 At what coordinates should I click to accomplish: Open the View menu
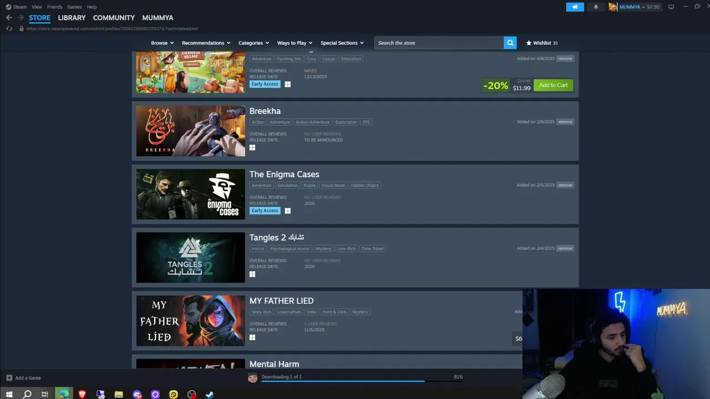point(37,7)
